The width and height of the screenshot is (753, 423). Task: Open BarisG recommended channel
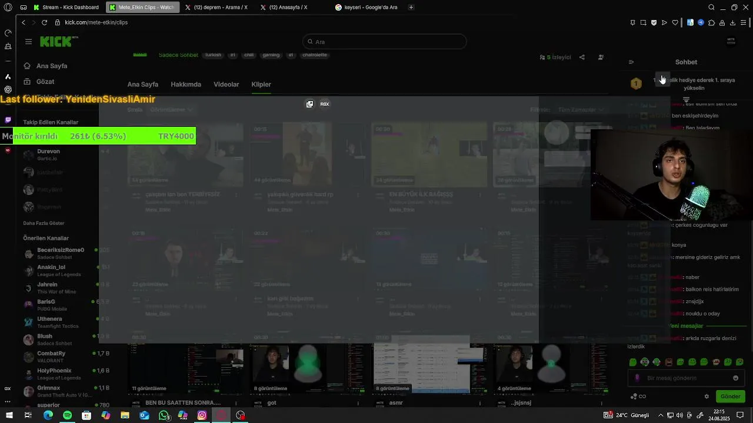pos(66,305)
